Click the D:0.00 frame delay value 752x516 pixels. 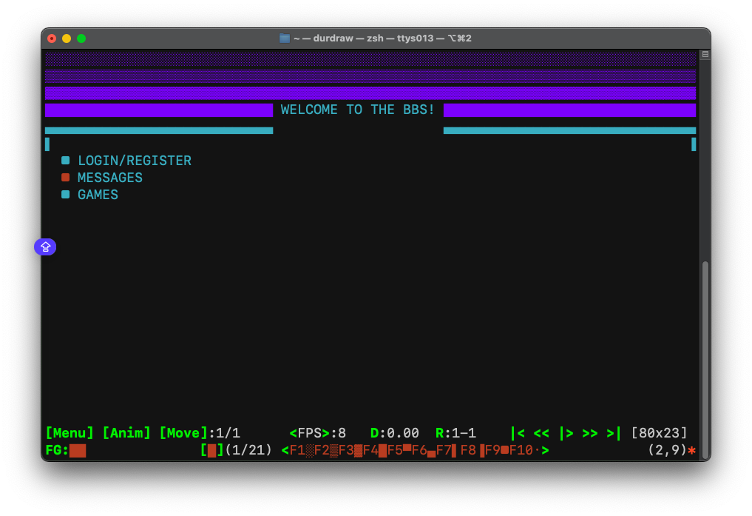(x=395, y=433)
